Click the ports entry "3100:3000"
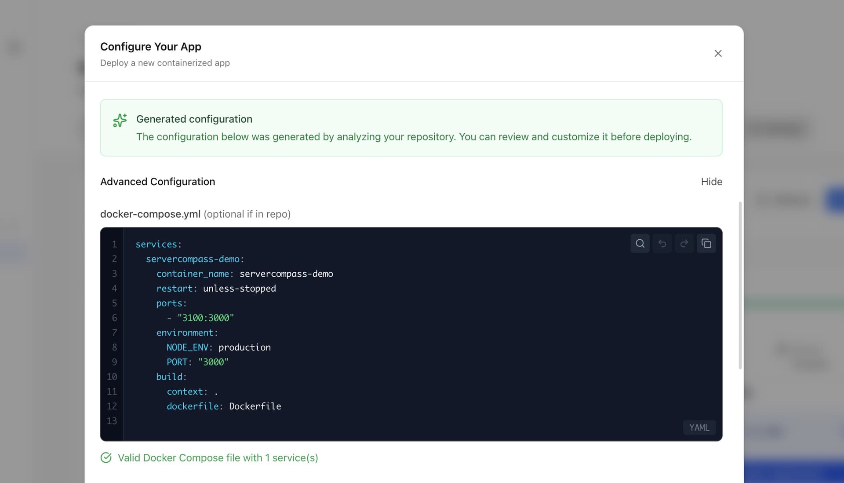The height and width of the screenshot is (483, 844). (x=205, y=318)
